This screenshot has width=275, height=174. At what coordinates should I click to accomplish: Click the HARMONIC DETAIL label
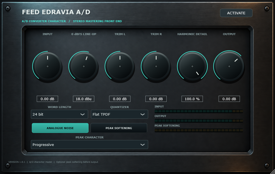[x=192, y=34]
